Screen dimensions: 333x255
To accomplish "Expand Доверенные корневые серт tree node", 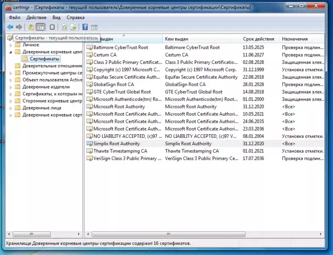I will click(11, 115).
